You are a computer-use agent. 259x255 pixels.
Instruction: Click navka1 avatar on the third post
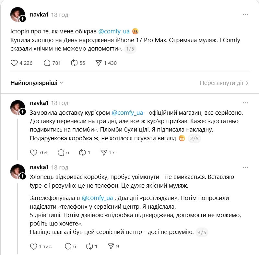pyautogui.click(x=18, y=171)
